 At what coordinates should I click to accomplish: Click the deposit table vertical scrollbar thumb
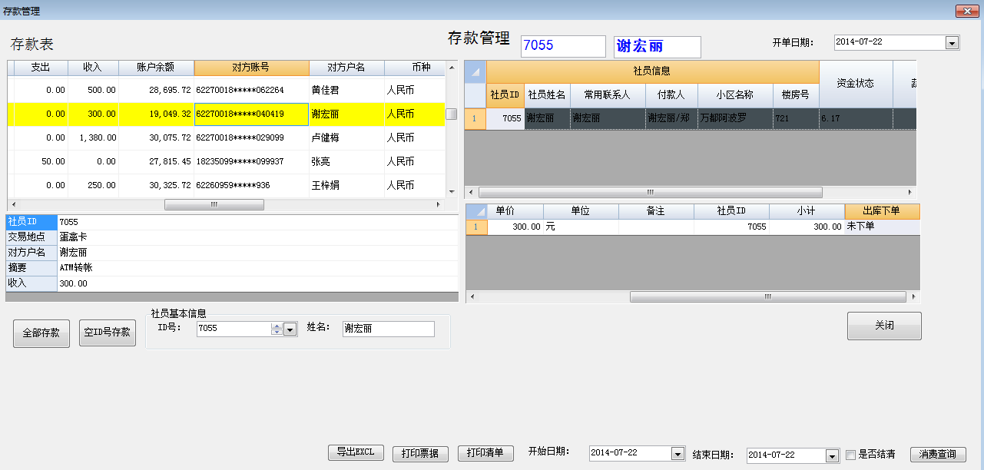(x=452, y=114)
